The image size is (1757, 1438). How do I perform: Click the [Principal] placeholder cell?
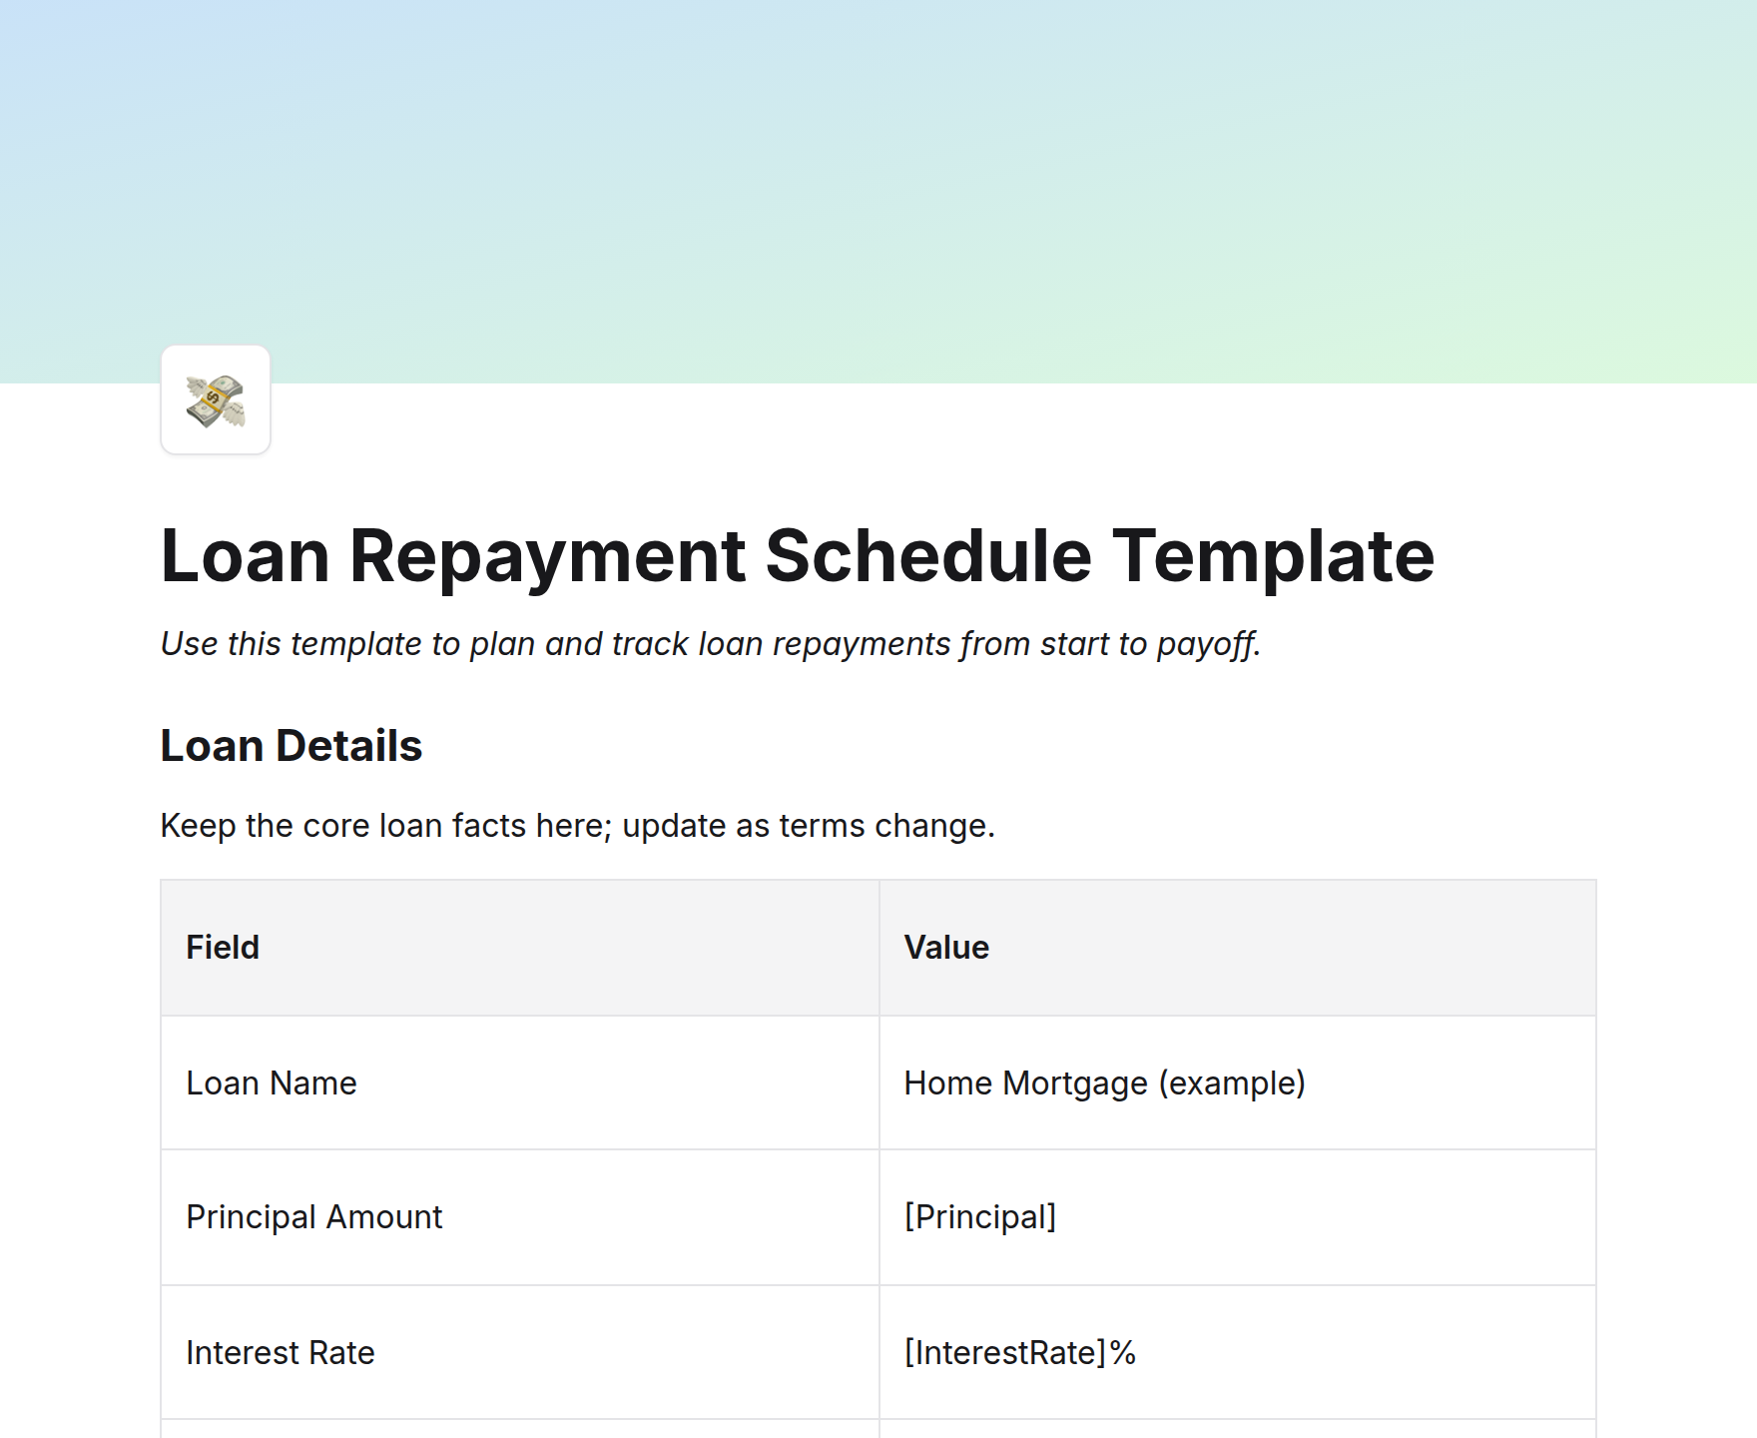click(1237, 1217)
